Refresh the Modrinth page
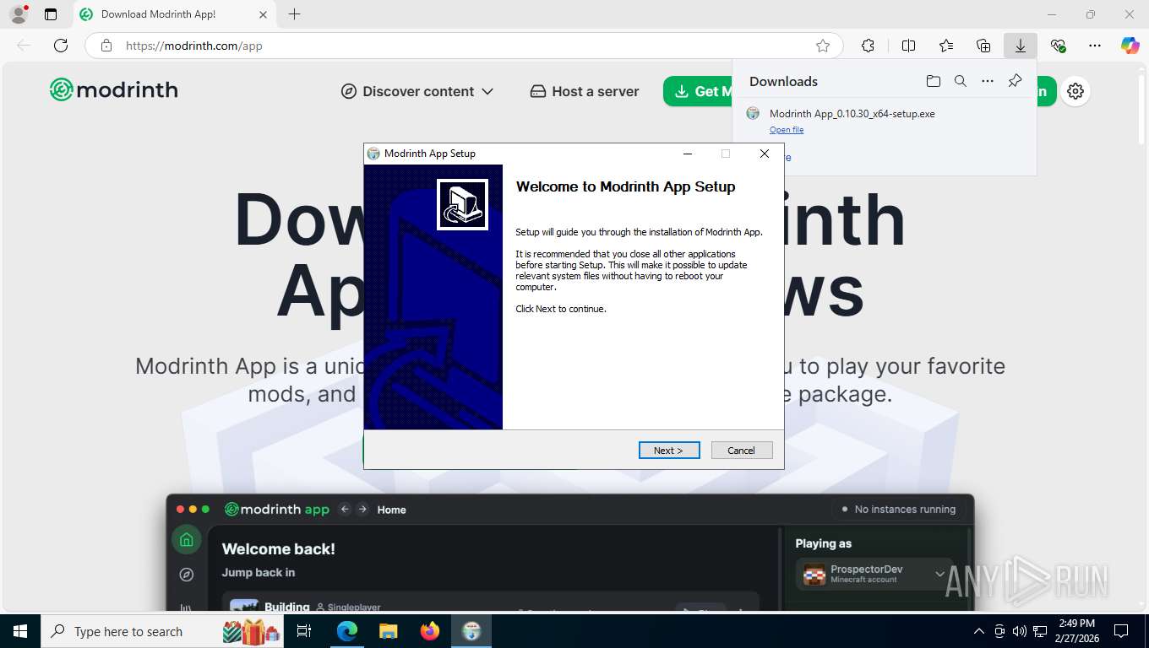 point(61,46)
